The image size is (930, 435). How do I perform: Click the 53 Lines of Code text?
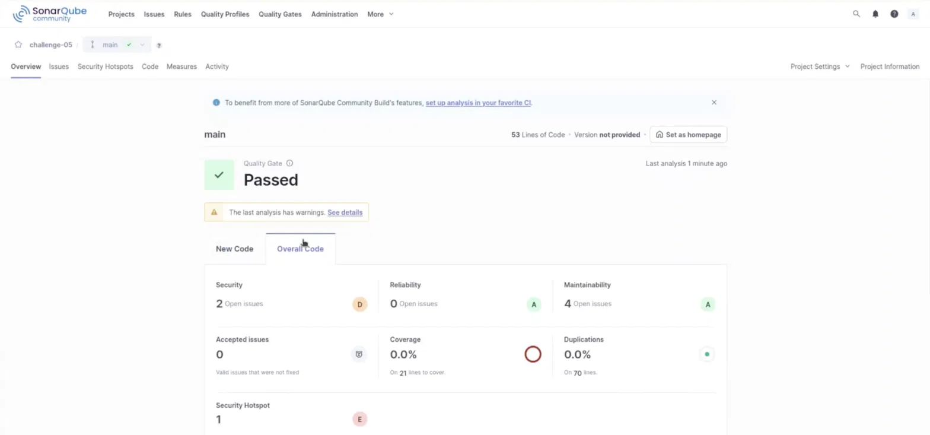(x=538, y=135)
